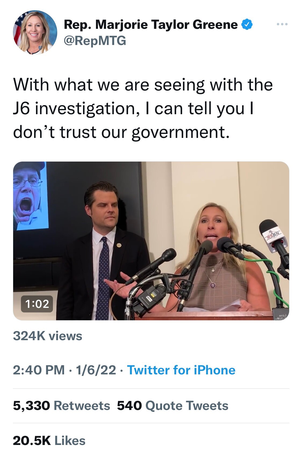Viewport: 302px width, 456px height.
Task: Click the 2:40 PM tweet time
Action: click(x=39, y=370)
